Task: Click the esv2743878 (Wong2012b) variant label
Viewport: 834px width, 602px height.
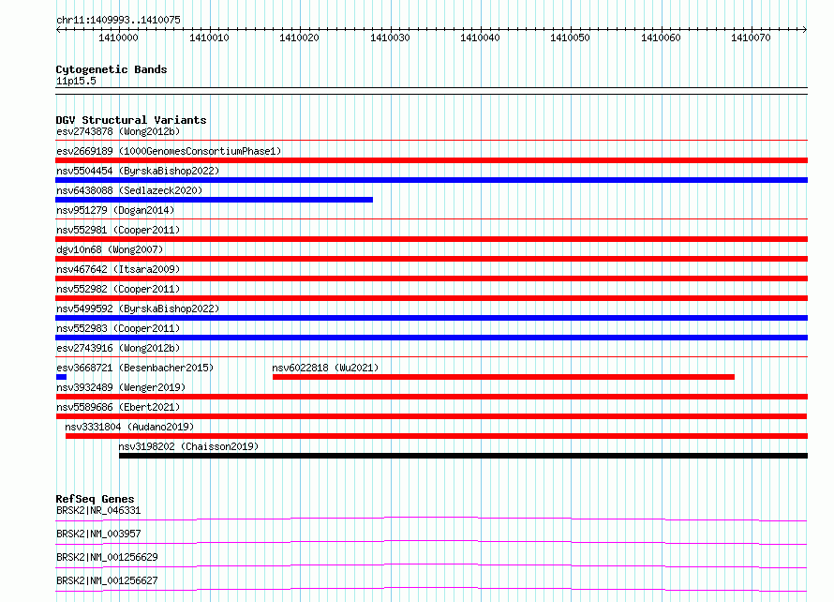Action: 118,131
